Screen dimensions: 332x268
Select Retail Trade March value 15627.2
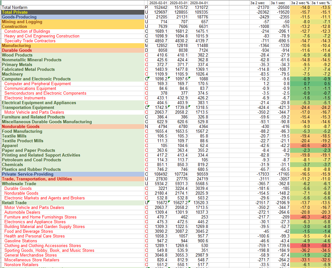point(180,203)
